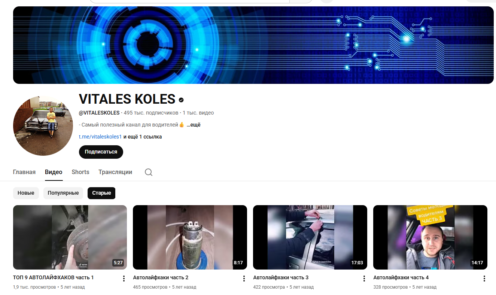Expand channel description via …ещё
Image resolution: width=496 pixels, height=295 pixels.
click(194, 125)
